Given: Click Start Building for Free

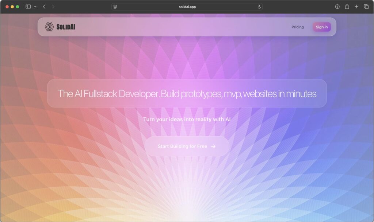Looking at the screenshot, I should tap(187, 146).
